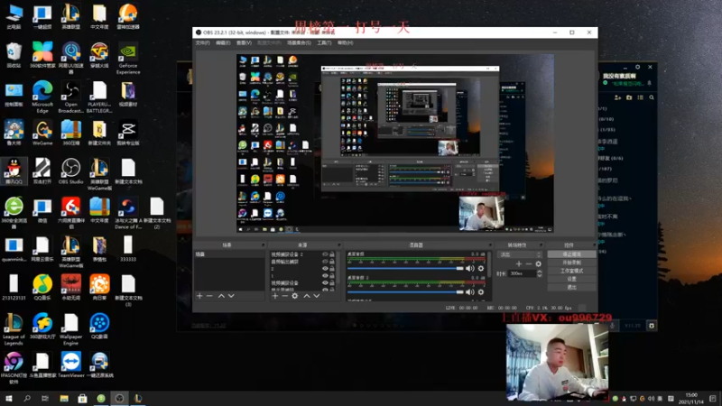Screen dimensions: 722x406
Task: Toggle lock on the second source row
Action: coord(332,262)
